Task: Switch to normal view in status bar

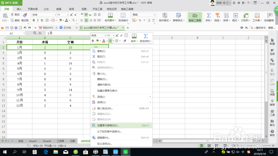Action: click(x=202, y=146)
